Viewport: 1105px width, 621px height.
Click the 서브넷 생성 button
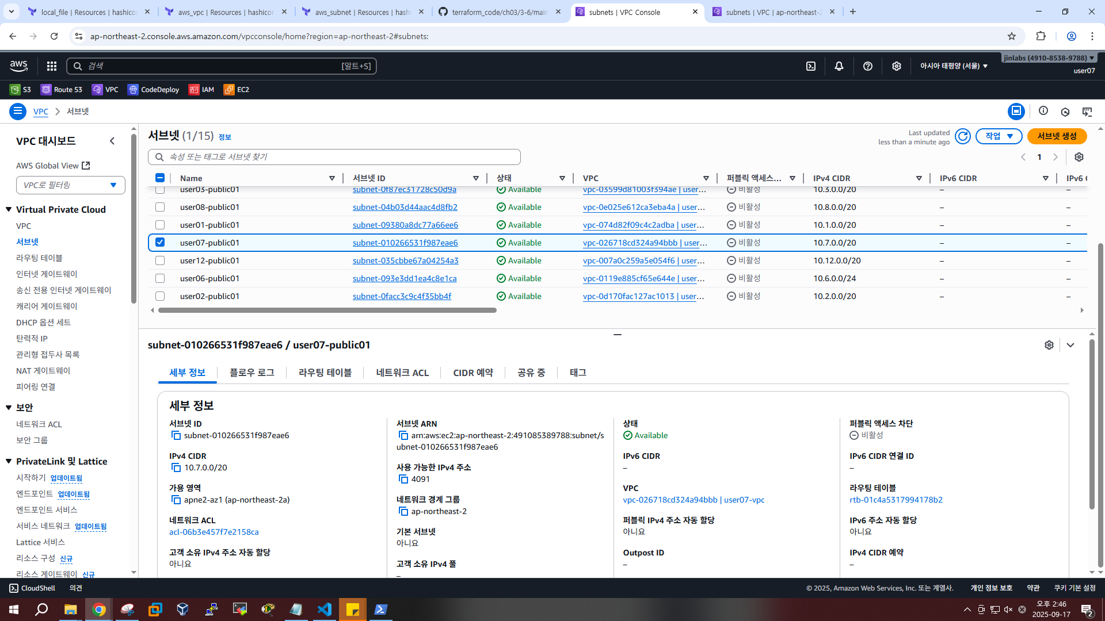(1057, 136)
